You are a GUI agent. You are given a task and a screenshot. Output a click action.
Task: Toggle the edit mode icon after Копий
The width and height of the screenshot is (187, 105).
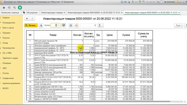64,25
